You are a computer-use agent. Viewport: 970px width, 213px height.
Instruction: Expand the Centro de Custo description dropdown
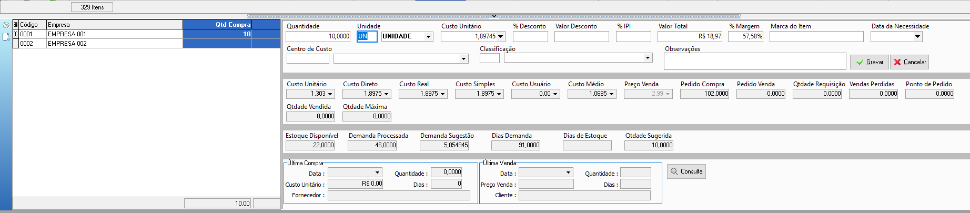pyautogui.click(x=463, y=58)
